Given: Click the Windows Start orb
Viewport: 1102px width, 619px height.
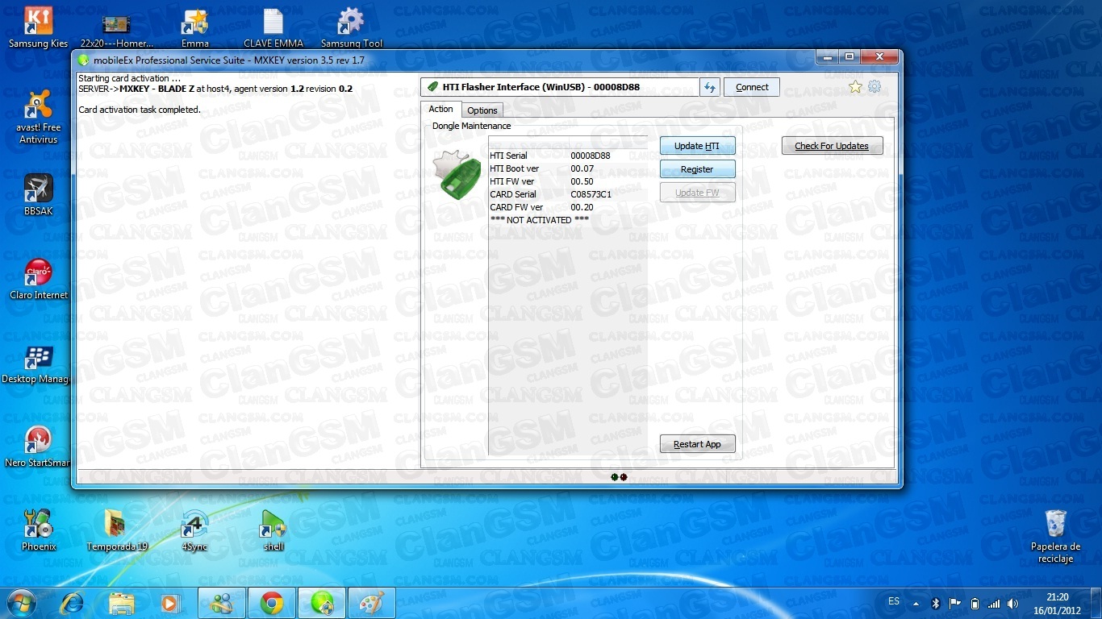Looking at the screenshot, I should [x=21, y=603].
